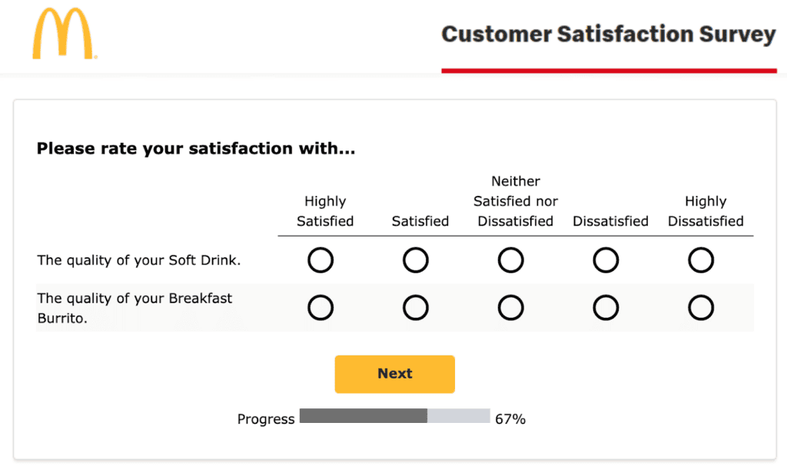Choose Highly Dissatisfied for Breakfast Burrito
787x469 pixels.
point(701,308)
